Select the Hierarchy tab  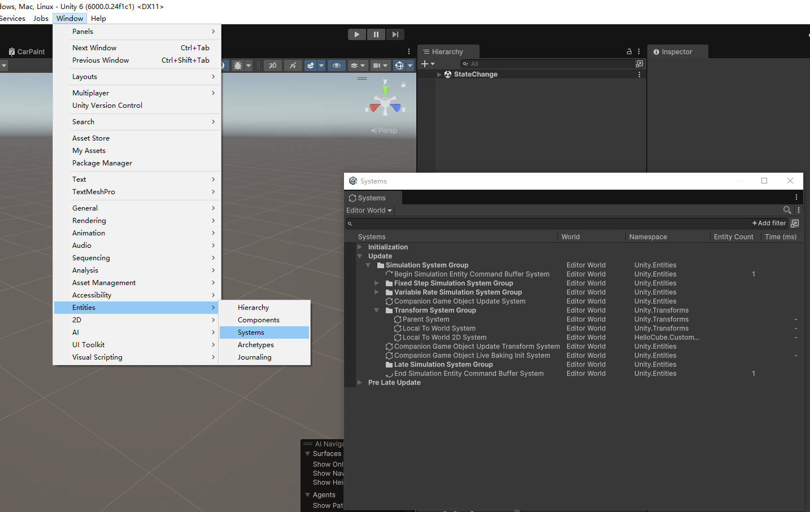point(448,51)
